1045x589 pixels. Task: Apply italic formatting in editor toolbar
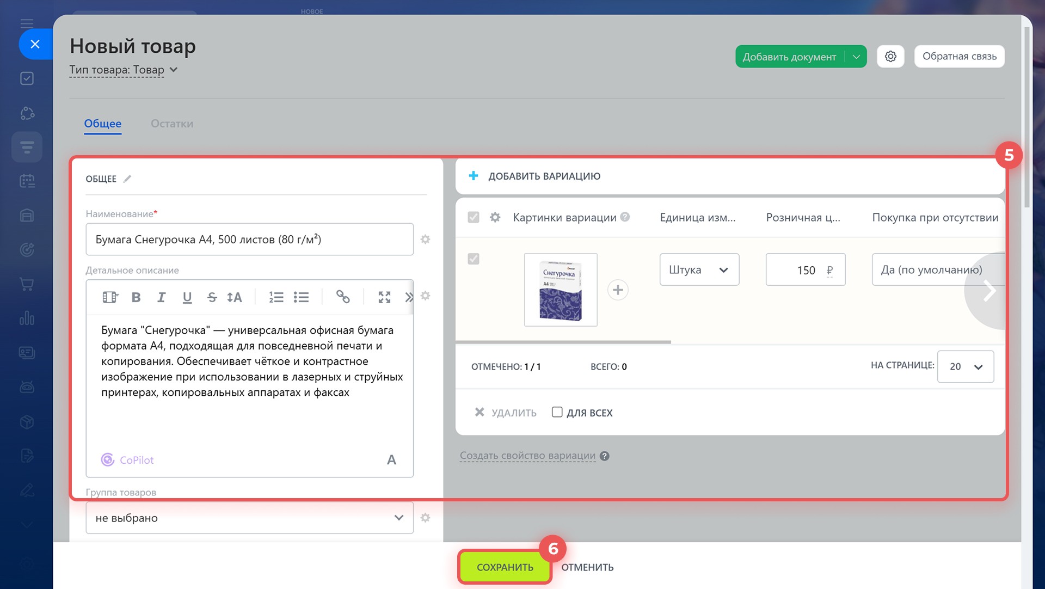(x=161, y=297)
